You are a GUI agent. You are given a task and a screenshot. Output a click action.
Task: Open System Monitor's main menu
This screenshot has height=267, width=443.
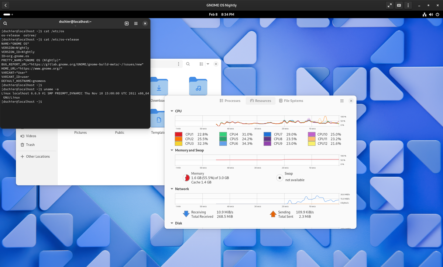click(341, 100)
